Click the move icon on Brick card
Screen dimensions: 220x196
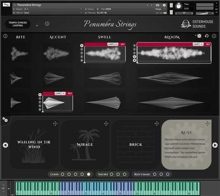point(157,124)
